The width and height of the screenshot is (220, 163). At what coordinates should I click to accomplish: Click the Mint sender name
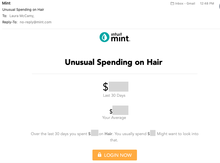(x=6, y=3)
